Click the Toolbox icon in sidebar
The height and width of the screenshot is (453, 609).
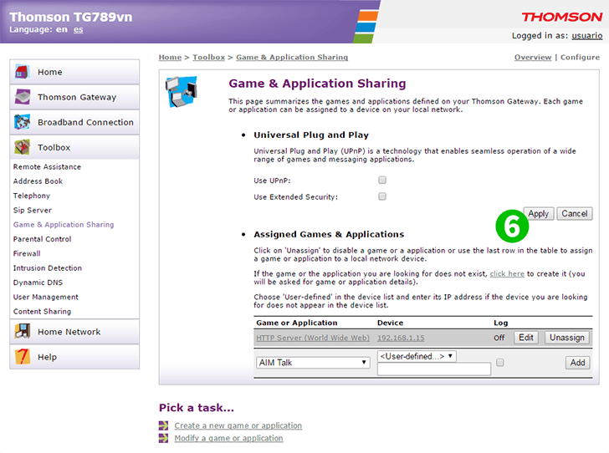[x=22, y=147]
